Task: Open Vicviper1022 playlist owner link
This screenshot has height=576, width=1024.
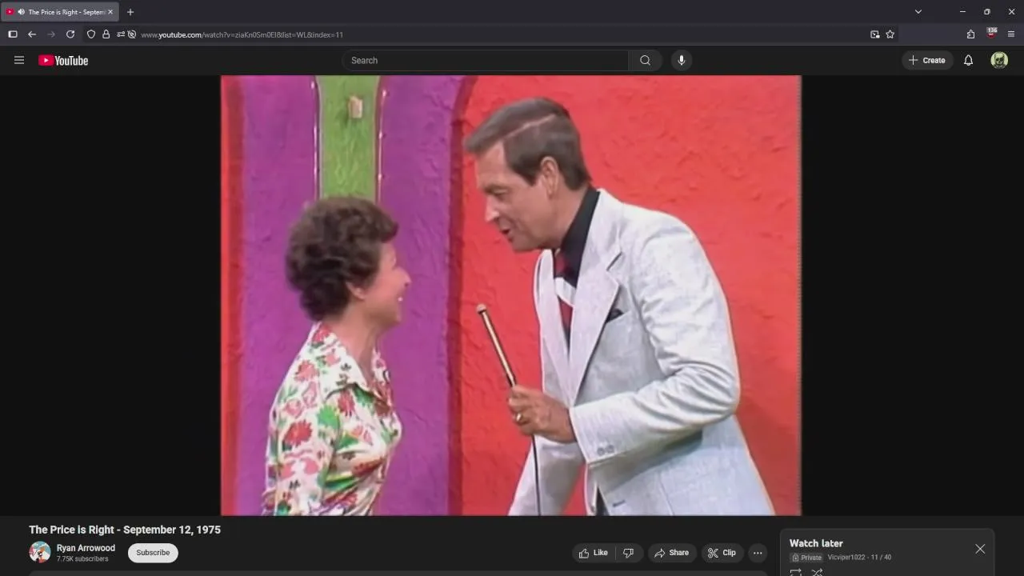Action: click(846, 558)
